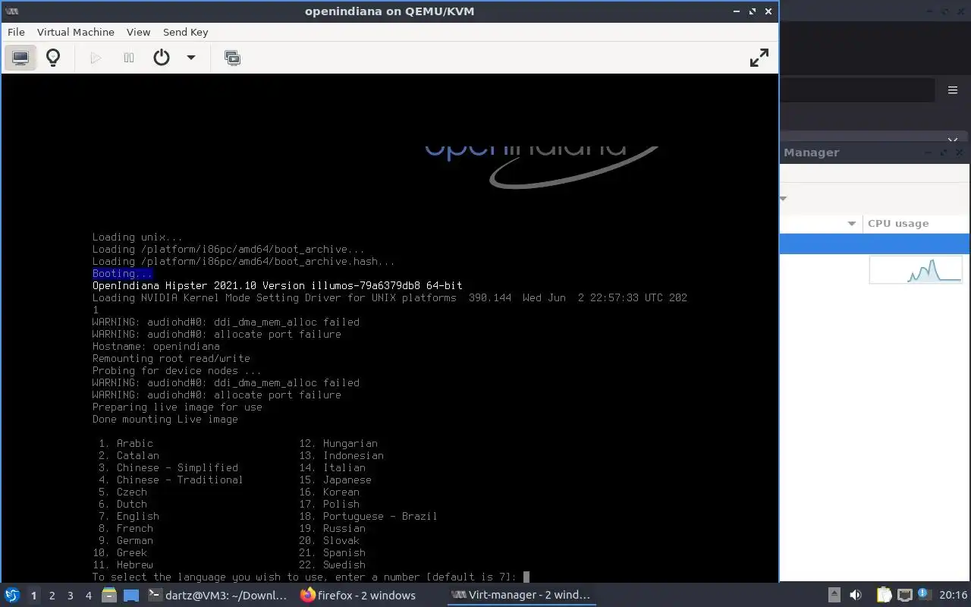
Task: Open the Virtual Machine menu
Action: click(x=76, y=32)
